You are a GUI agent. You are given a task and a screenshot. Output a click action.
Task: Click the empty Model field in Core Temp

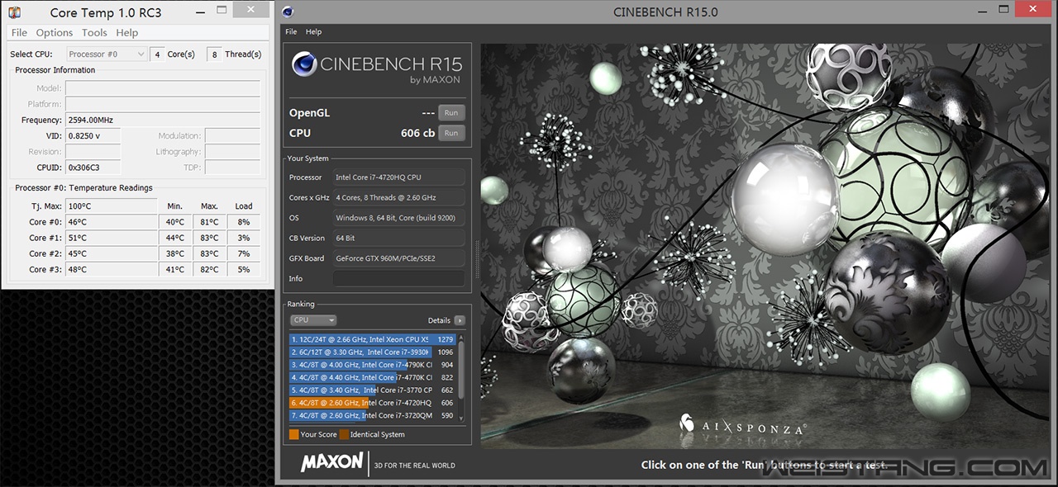pos(163,88)
